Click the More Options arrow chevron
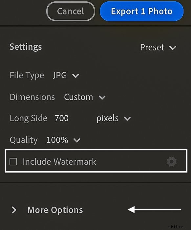This screenshot has height=230, width=191. coord(14,210)
